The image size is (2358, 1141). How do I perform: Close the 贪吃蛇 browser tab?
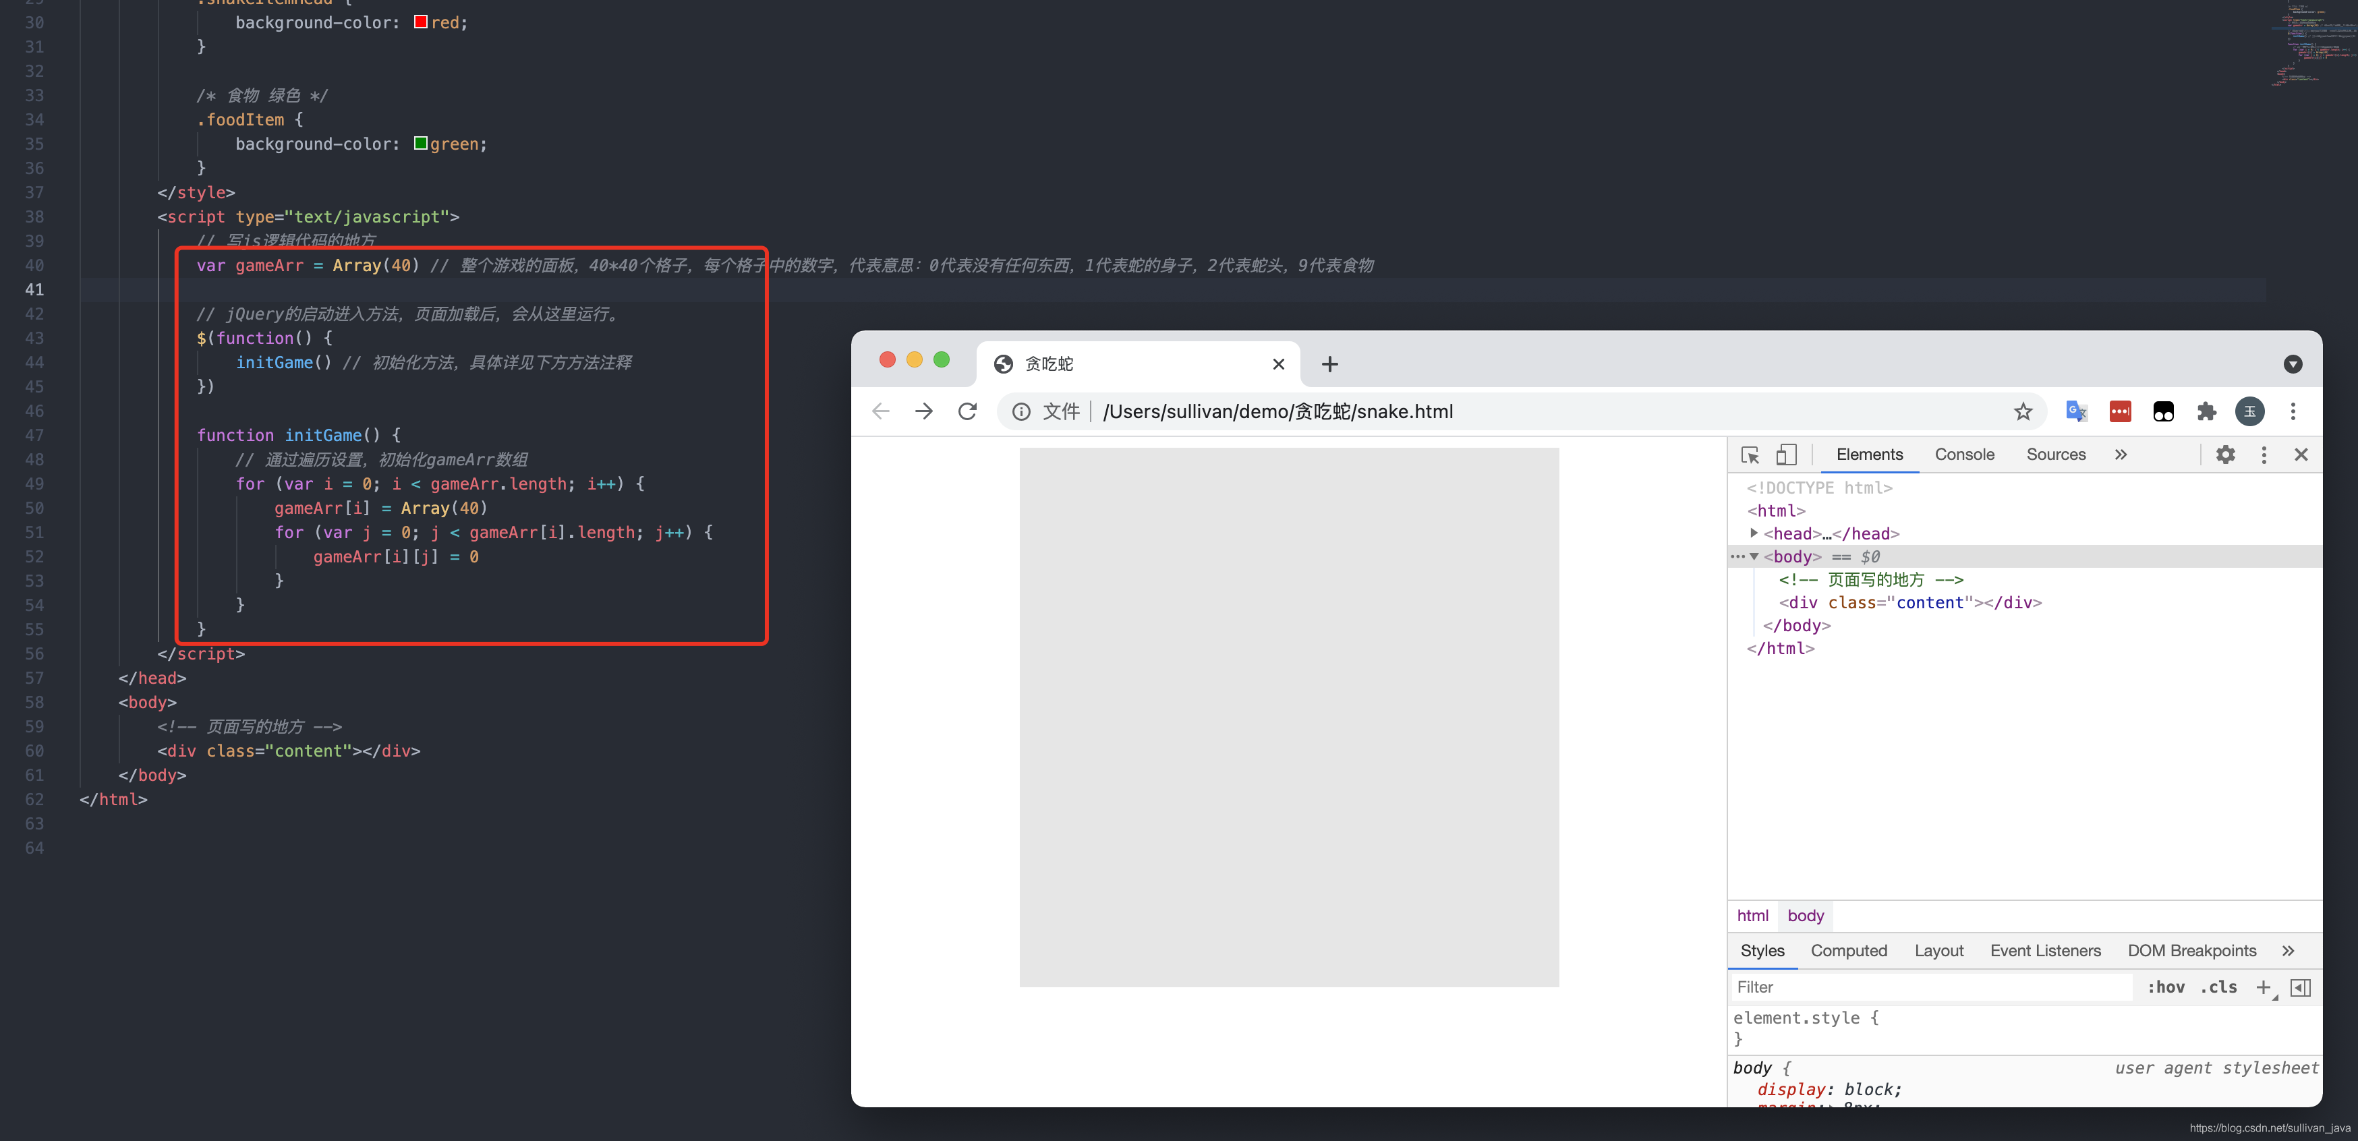(x=1279, y=364)
